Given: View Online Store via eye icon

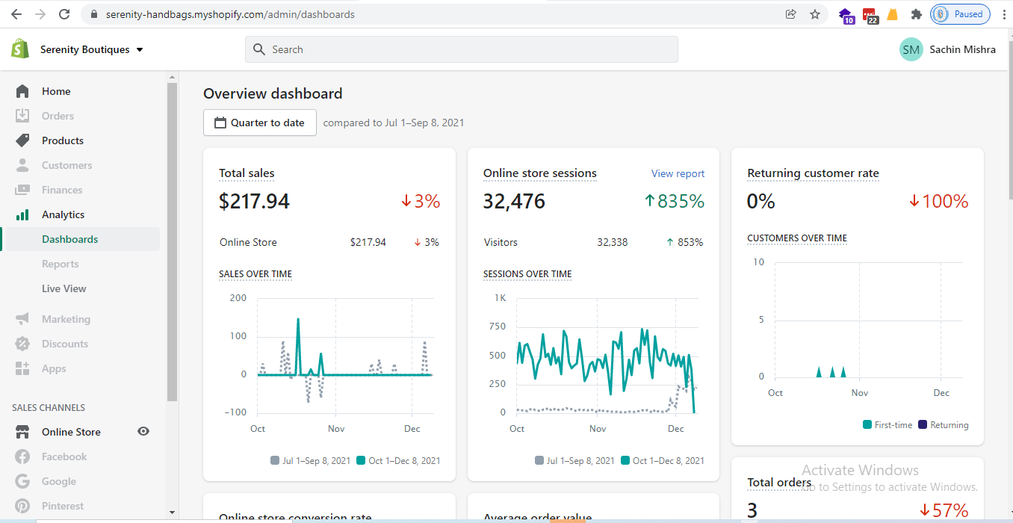Looking at the screenshot, I should 143,432.
